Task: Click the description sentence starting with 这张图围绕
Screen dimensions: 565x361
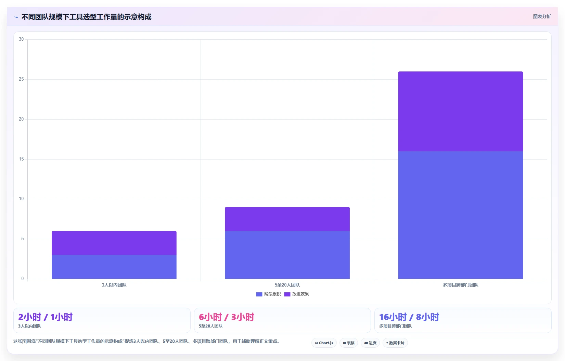Action: coord(146,341)
